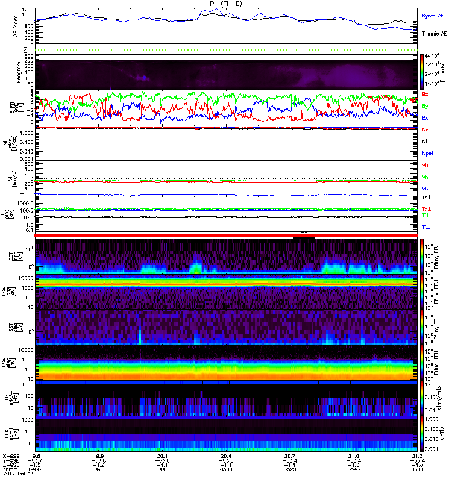
Task: Click the 0520 time tick label
Action: [290, 469]
